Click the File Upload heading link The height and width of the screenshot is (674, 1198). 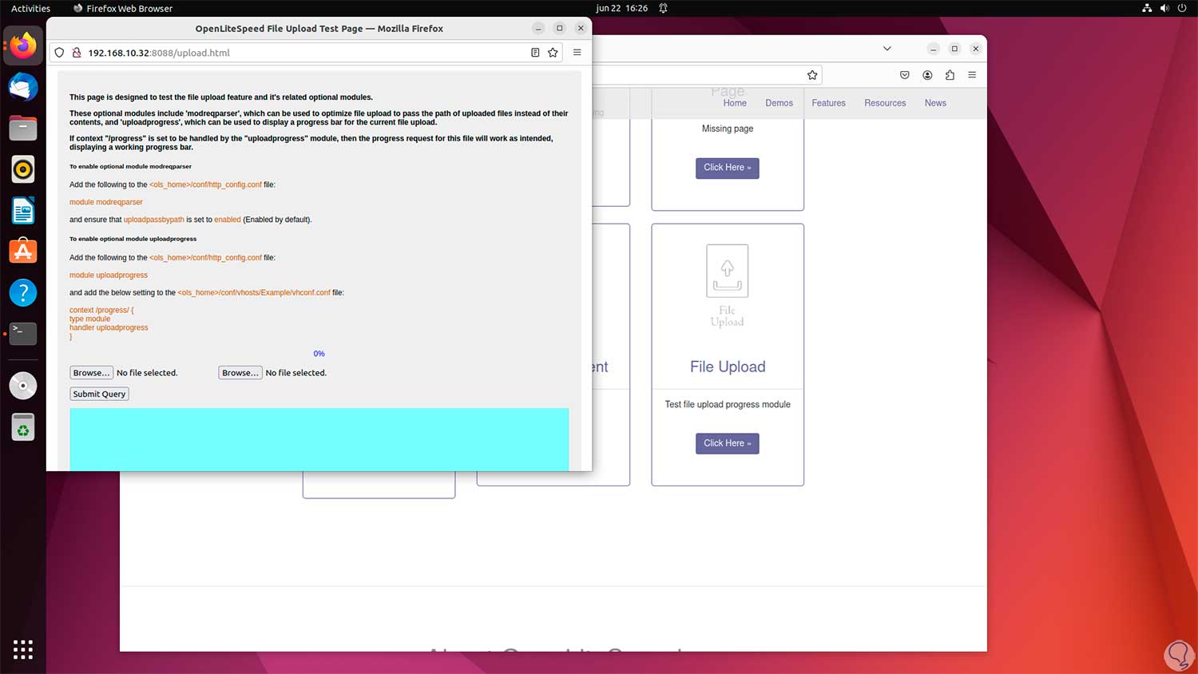[x=728, y=367]
